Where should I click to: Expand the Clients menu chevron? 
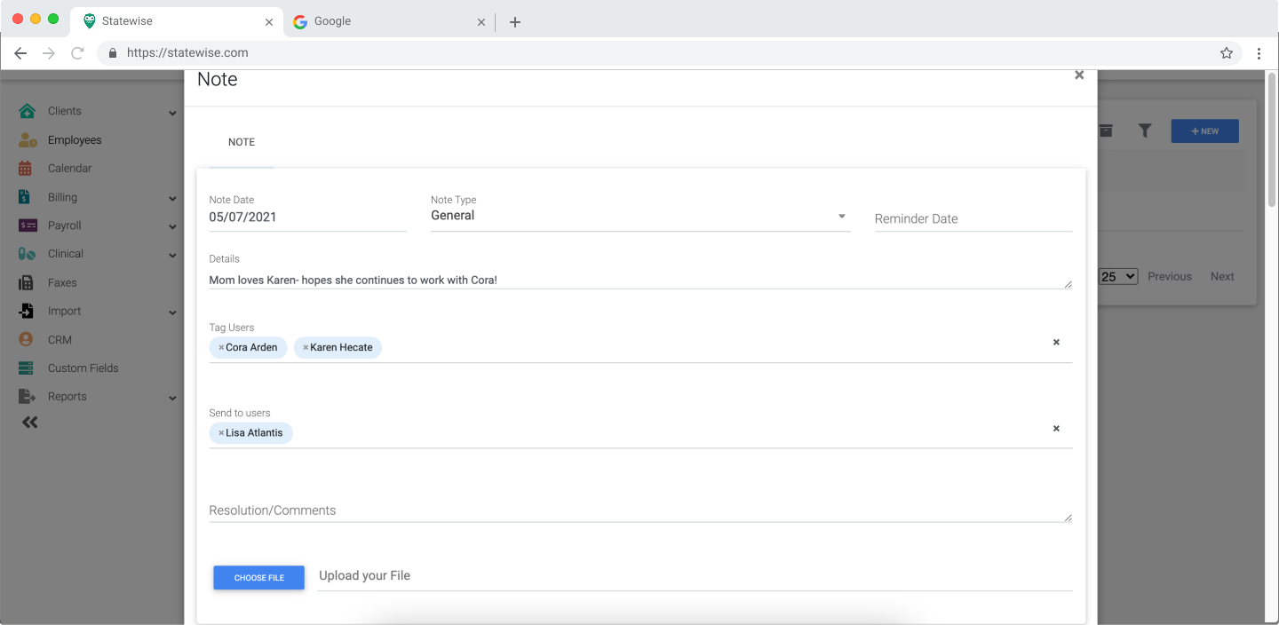pos(172,113)
